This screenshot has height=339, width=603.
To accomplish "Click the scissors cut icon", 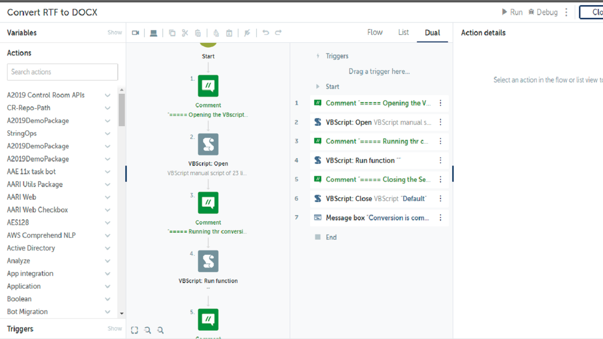I will [x=185, y=33].
